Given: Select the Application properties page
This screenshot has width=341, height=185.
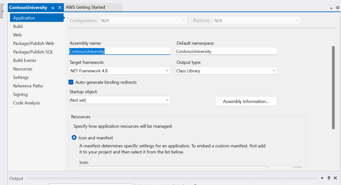Looking at the screenshot, I should [x=37, y=18].
